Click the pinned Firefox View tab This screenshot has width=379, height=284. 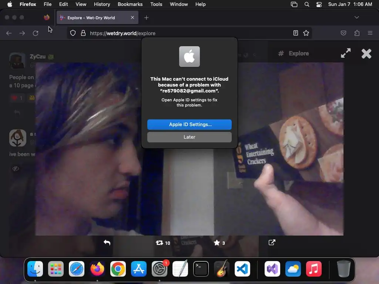pos(47,17)
